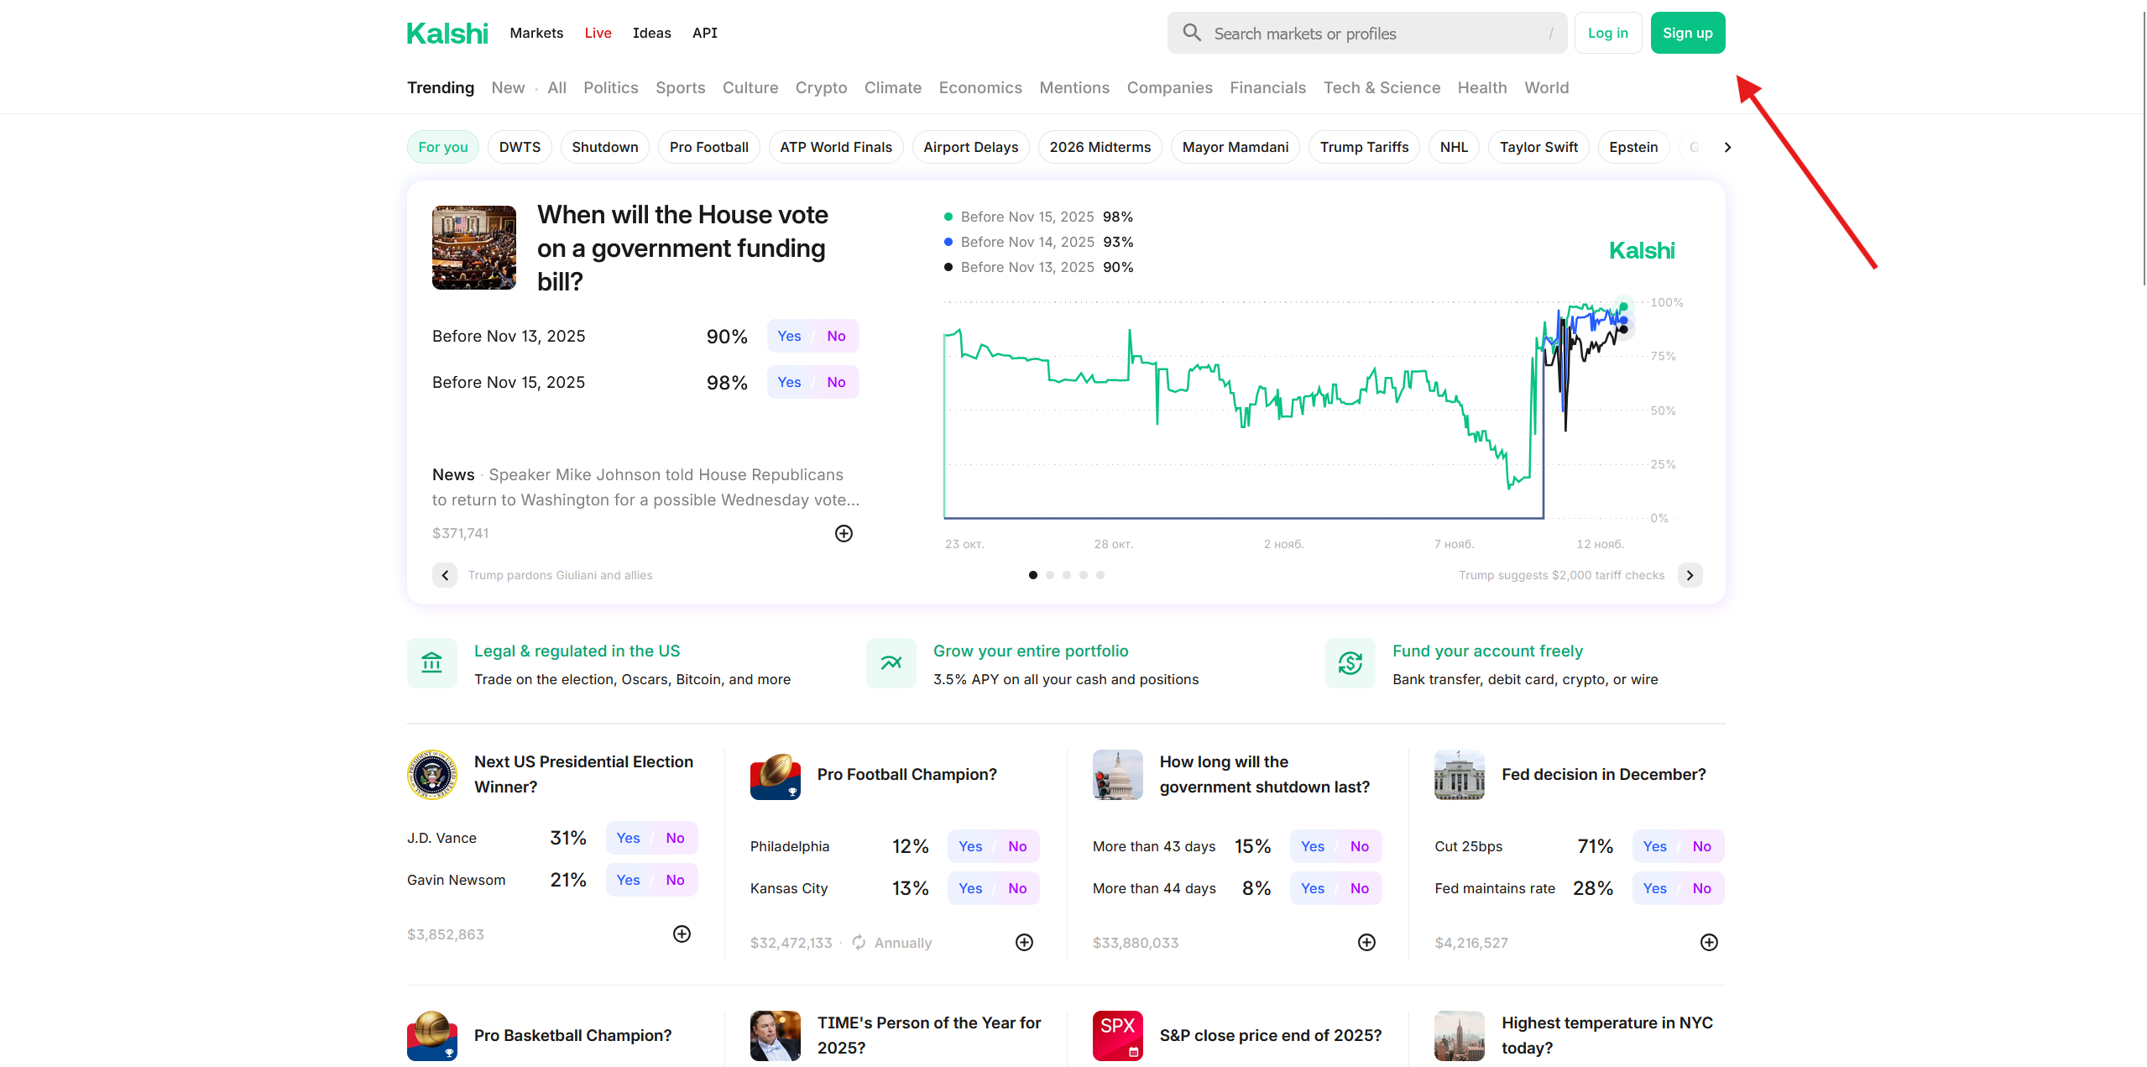Click the Sign up button
Viewport: 2147px width, 1067px height.
pyautogui.click(x=1687, y=33)
